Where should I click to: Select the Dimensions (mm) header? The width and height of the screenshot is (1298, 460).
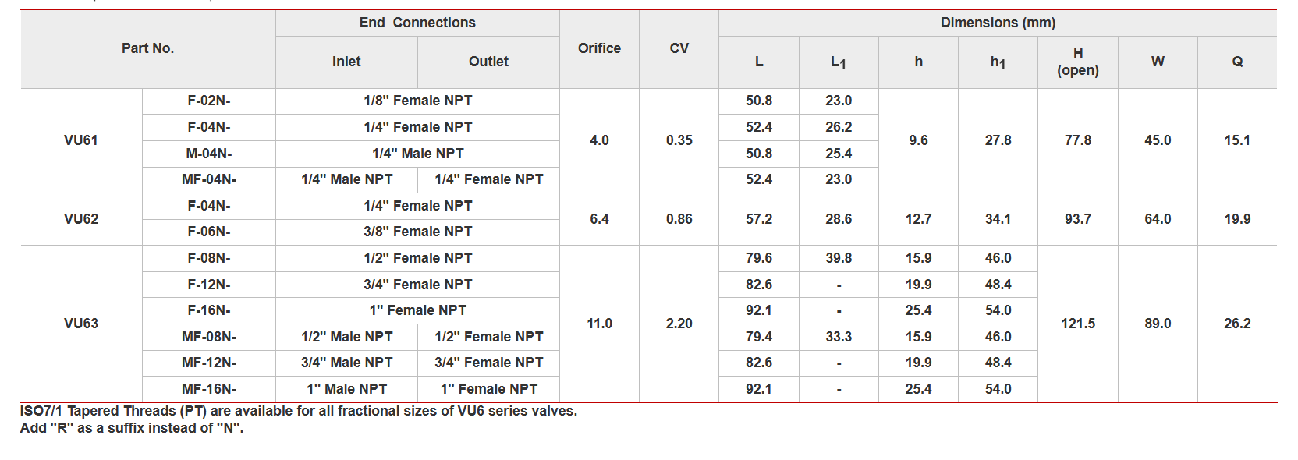998,23
